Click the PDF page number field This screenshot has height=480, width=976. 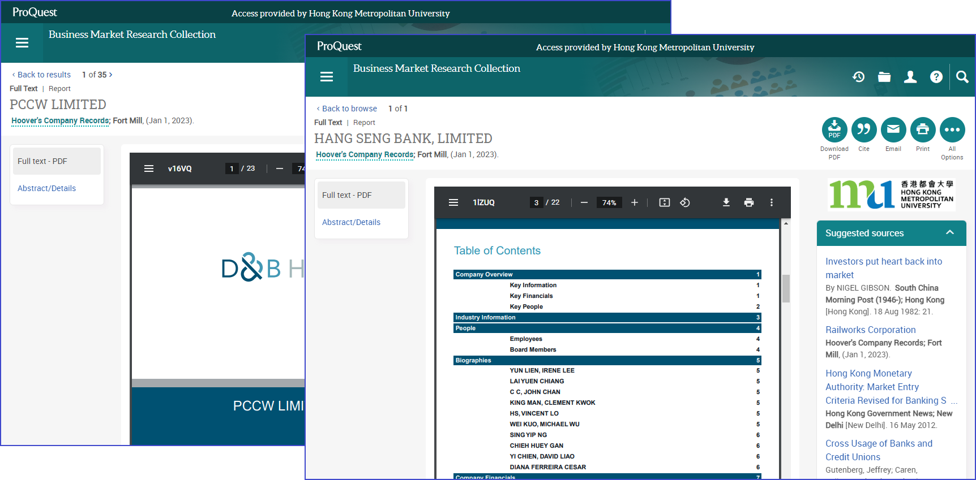536,202
